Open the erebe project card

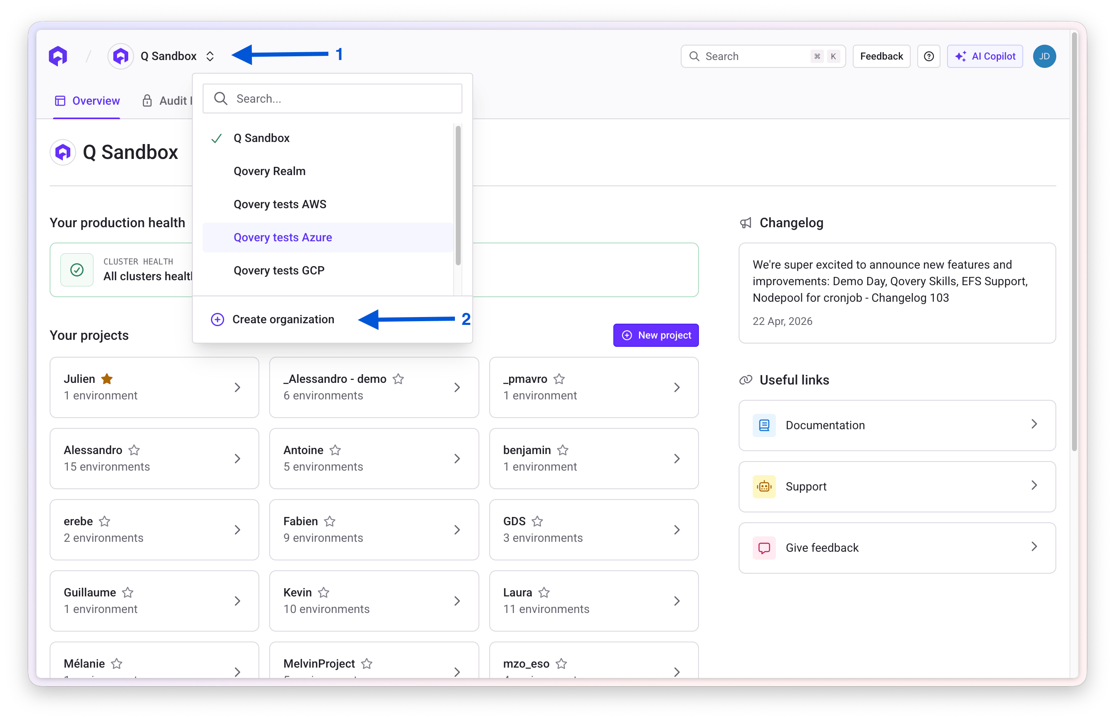154,529
